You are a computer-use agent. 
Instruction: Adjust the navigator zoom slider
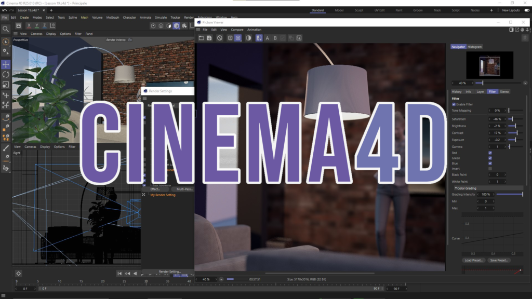(499, 83)
